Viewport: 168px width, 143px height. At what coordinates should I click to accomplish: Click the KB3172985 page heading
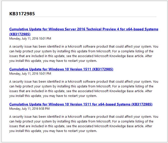pyautogui.click(x=22, y=14)
